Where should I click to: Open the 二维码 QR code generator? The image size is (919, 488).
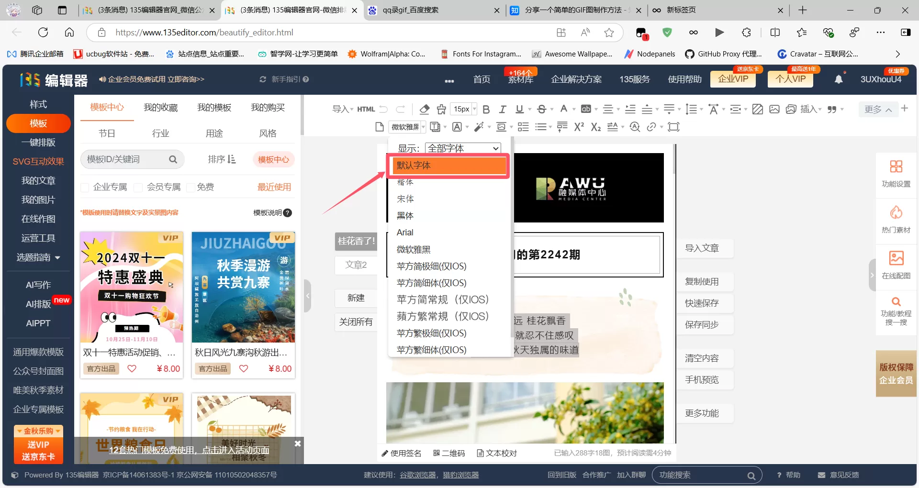449,453
